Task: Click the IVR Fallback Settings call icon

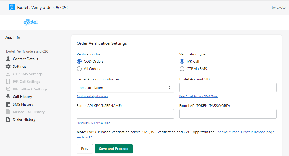Action: [x=8, y=89]
